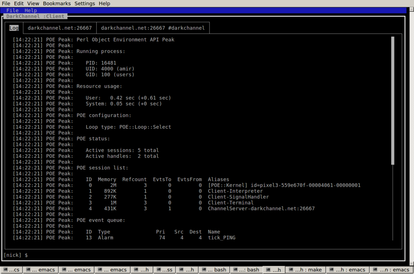Click the tick_PING event queue entry
The height and width of the screenshot is (274, 414).
point(222,238)
